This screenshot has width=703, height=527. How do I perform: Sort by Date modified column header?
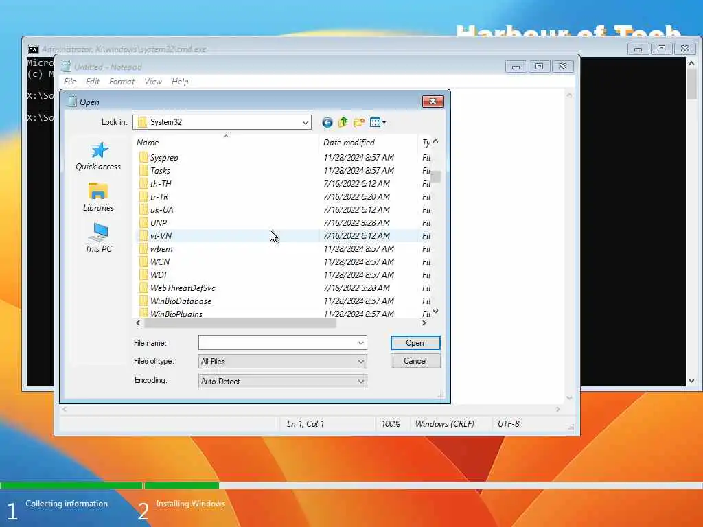click(368, 143)
